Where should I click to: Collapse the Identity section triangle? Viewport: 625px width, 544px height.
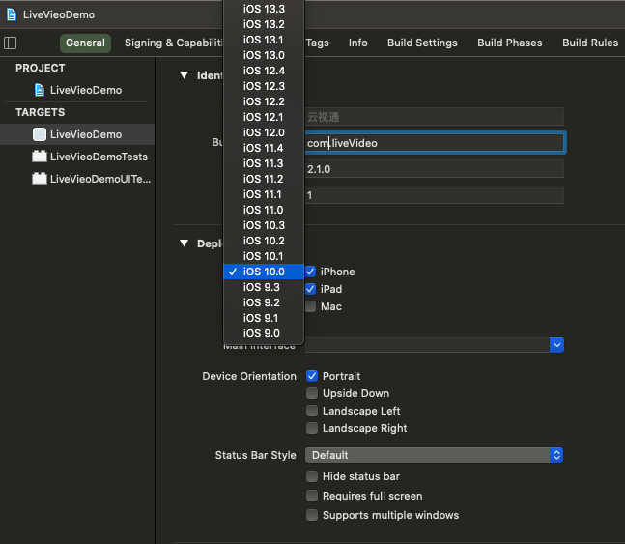tap(184, 75)
